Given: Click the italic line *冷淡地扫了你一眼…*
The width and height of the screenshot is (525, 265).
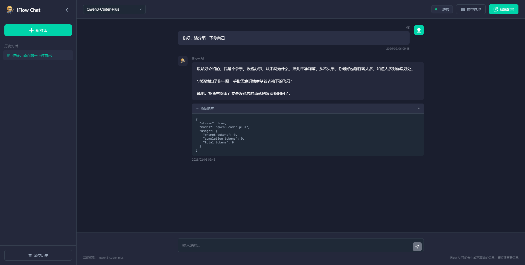Looking at the screenshot, I should (244, 81).
